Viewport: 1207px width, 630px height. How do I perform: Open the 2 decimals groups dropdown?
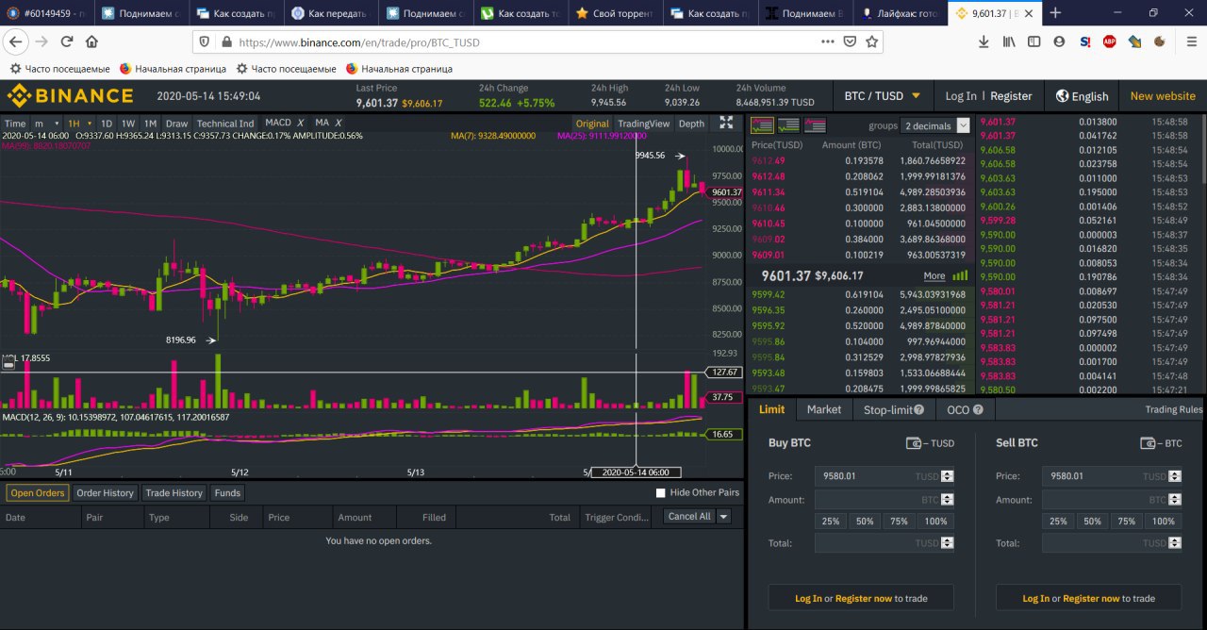[935, 125]
